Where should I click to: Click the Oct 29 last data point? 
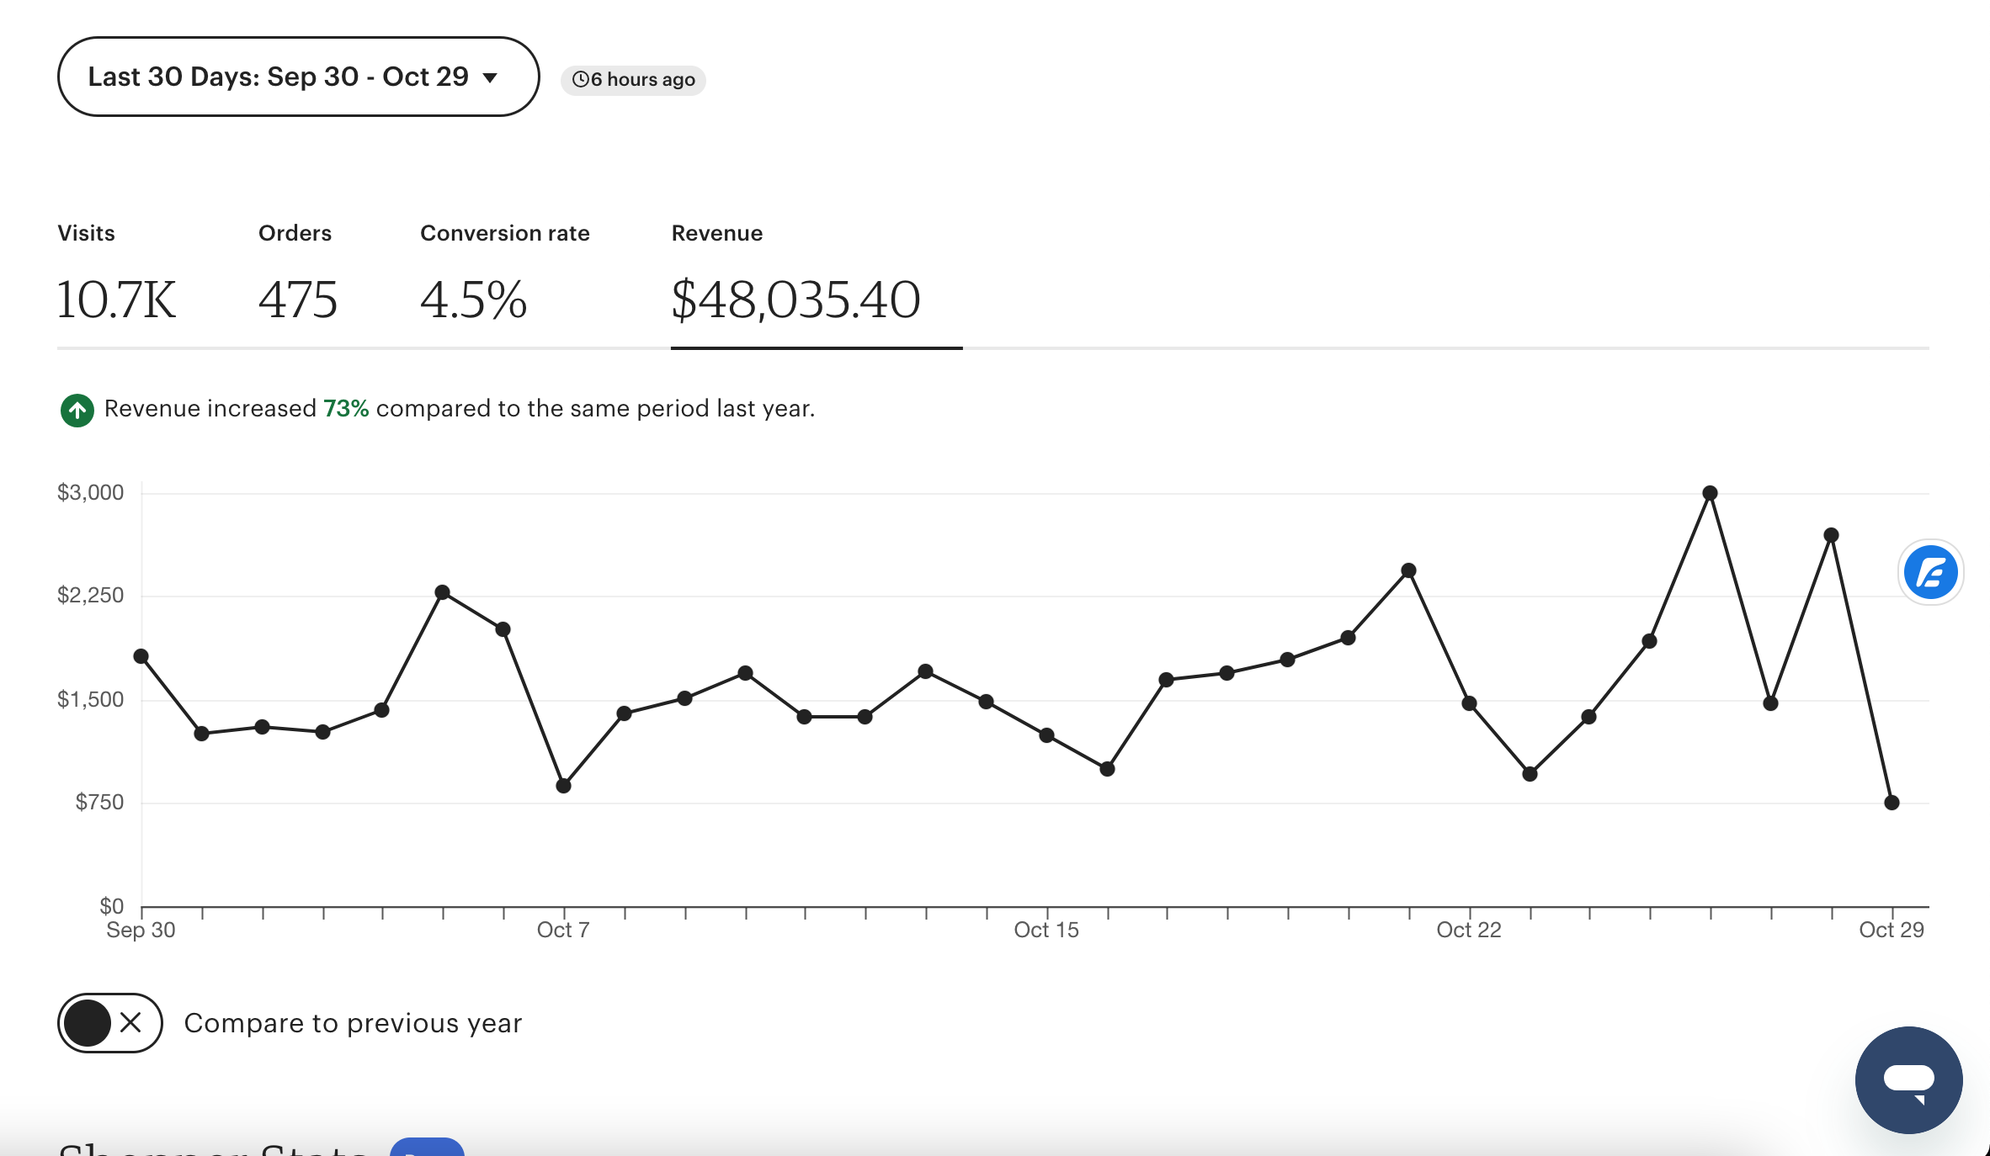point(1892,803)
